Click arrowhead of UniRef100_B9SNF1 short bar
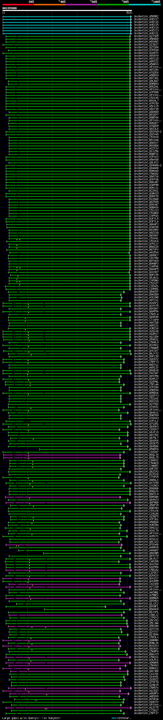This screenshot has width=163, height=720. tap(106, 606)
